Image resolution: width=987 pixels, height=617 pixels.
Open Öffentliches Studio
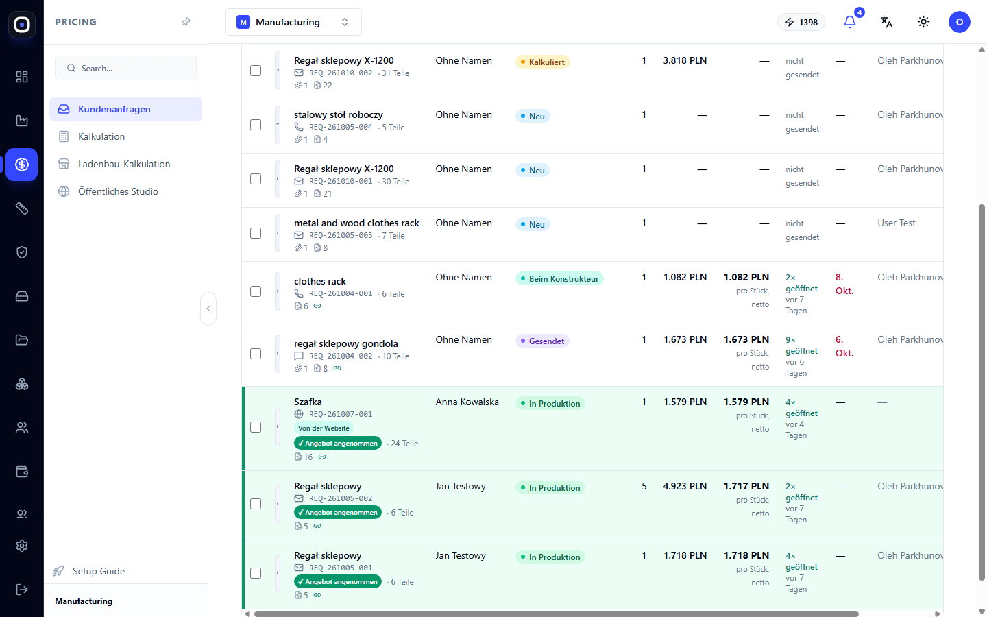(125, 191)
